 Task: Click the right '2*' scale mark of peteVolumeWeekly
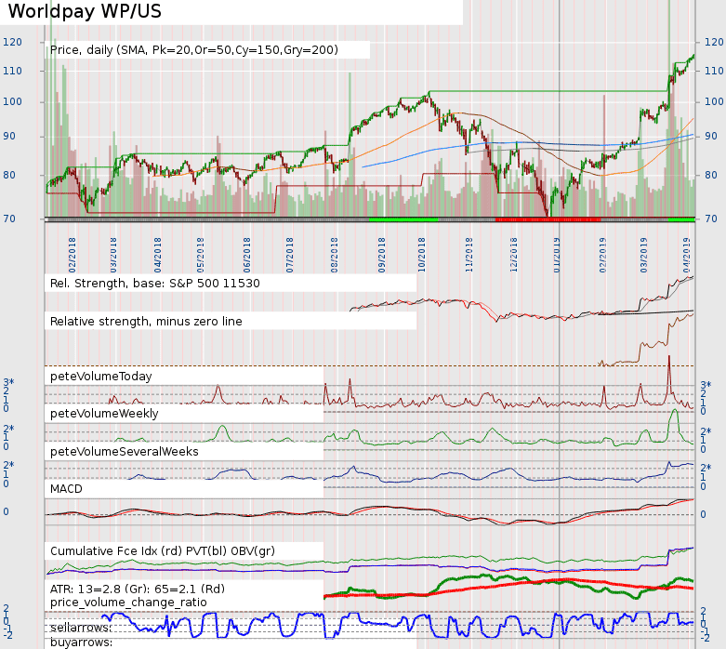click(706, 431)
